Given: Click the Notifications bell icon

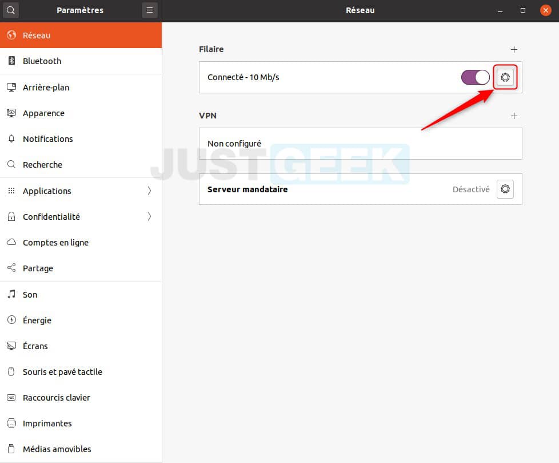Looking at the screenshot, I should pyautogui.click(x=11, y=138).
